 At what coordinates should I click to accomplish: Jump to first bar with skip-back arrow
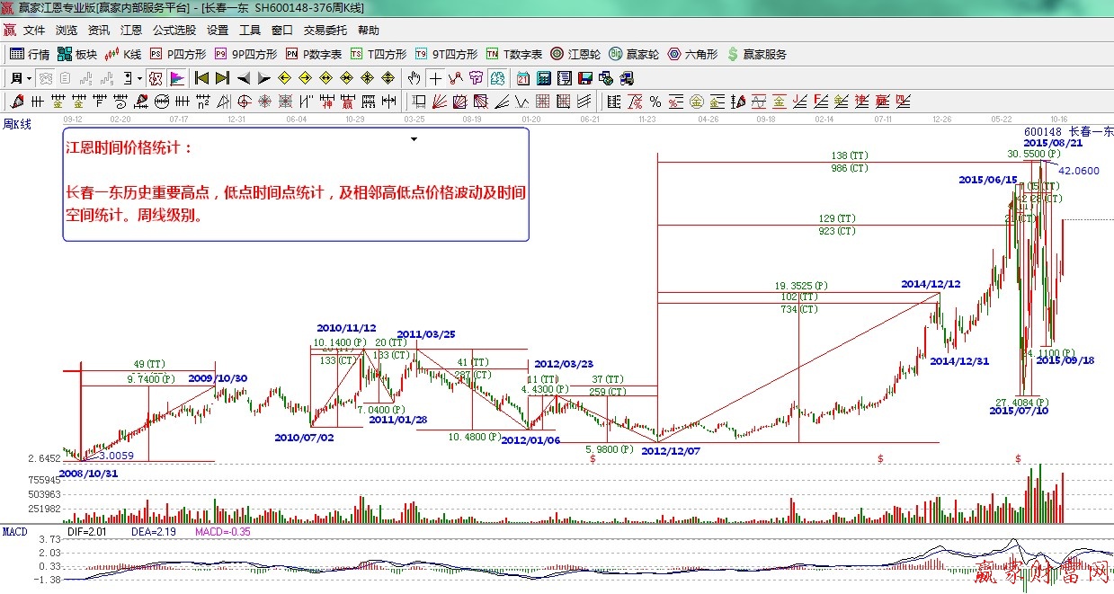pyautogui.click(x=202, y=78)
